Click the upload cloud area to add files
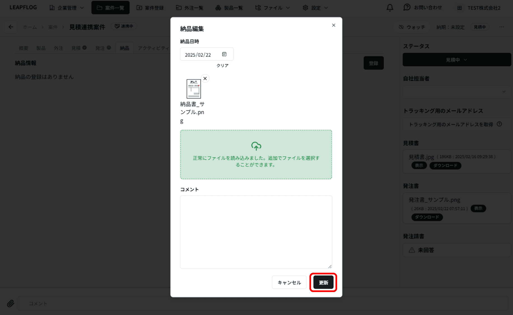Viewport: 513px width, 315px height. (x=256, y=154)
